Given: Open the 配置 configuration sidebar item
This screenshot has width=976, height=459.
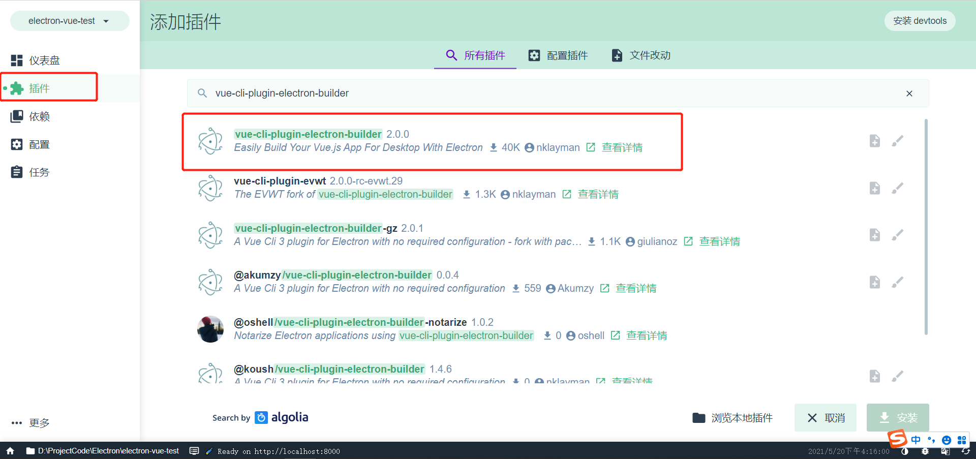Looking at the screenshot, I should click(x=70, y=144).
